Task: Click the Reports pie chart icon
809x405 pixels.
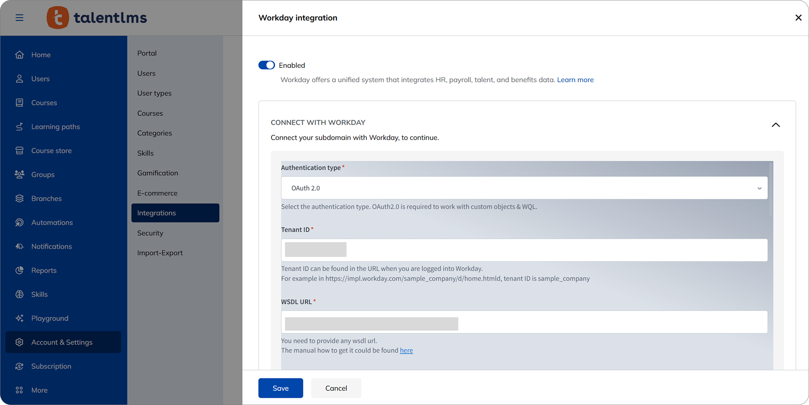Action: (x=19, y=270)
